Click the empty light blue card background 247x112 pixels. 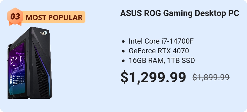point(88,63)
